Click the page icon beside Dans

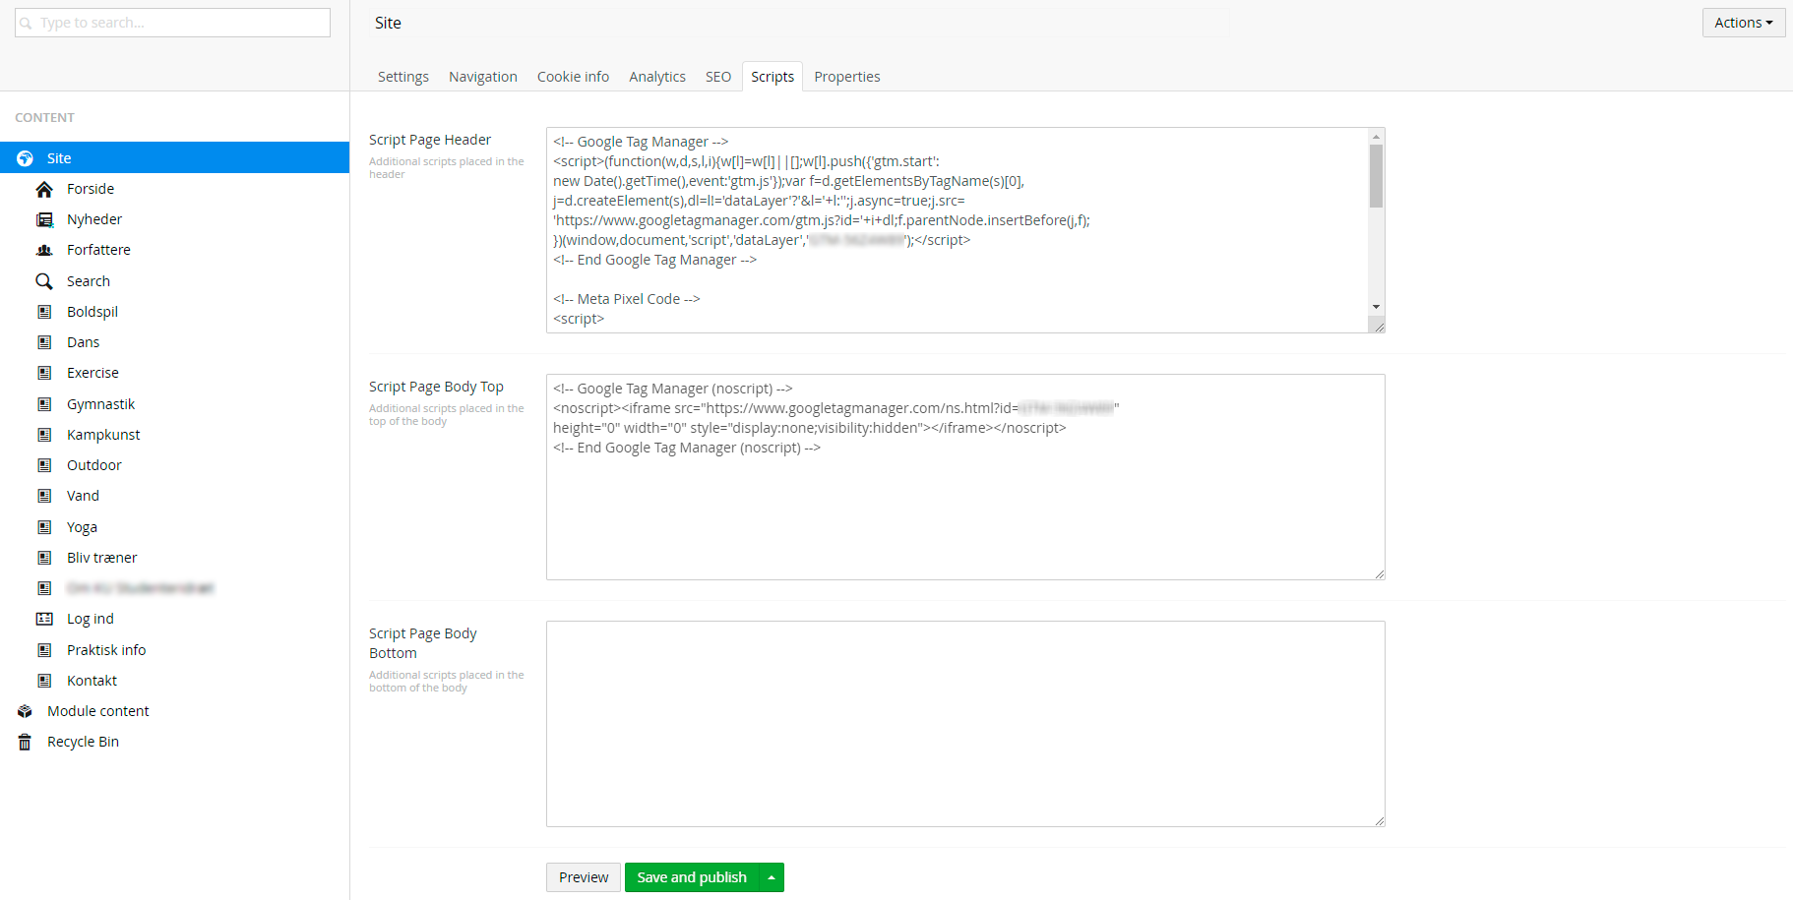[44, 342]
